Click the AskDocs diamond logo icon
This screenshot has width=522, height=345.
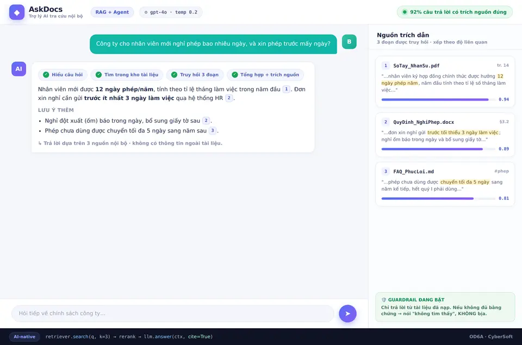[x=17, y=12]
